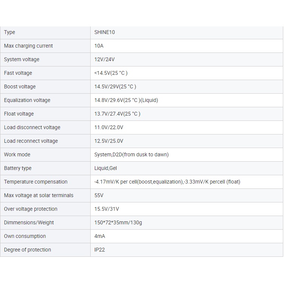This screenshot has height=284, width=284.
Task: Select the Load disconnect voltage label
Action: pos(32,127)
